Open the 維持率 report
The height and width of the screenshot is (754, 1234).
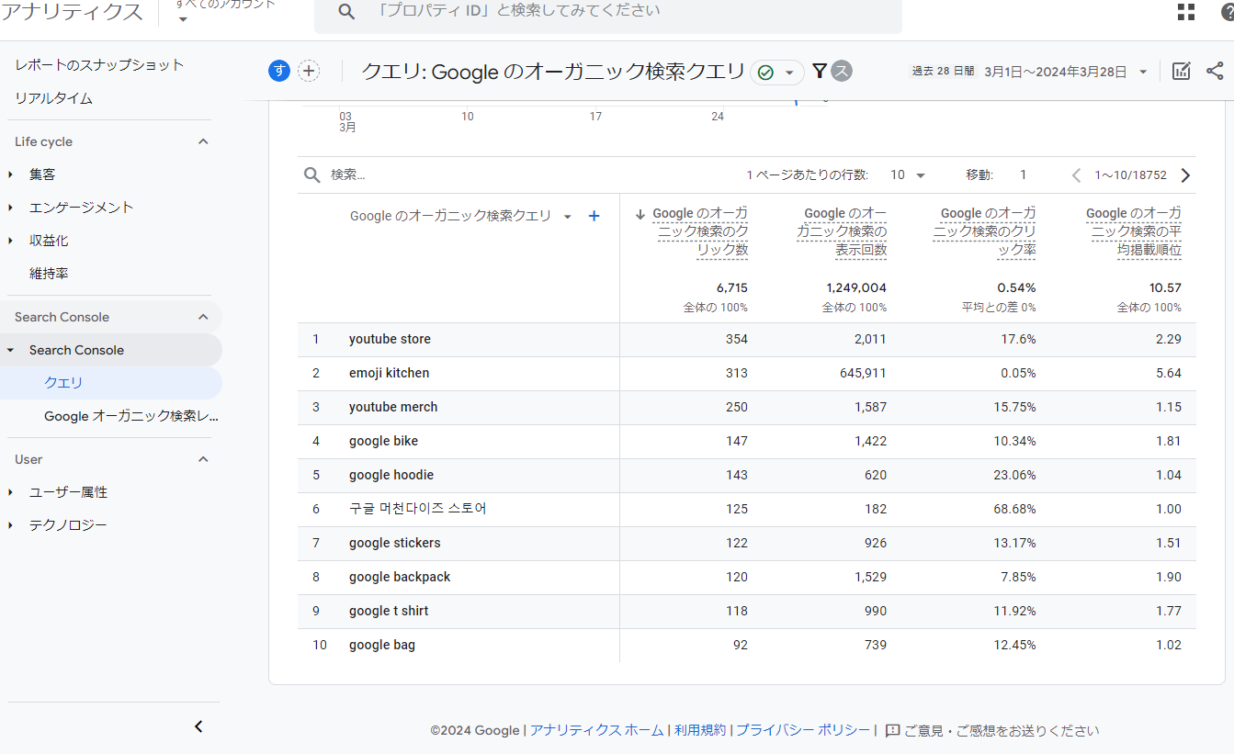coord(49,274)
